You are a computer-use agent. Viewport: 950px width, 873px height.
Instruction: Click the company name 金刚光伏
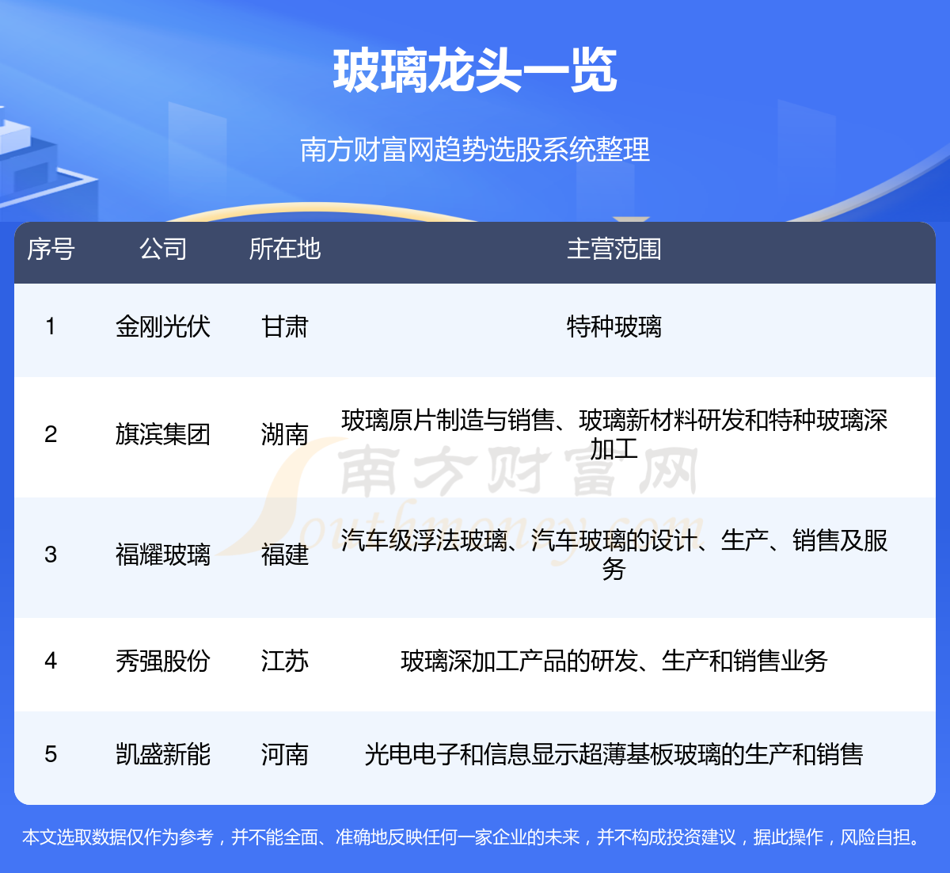163,326
